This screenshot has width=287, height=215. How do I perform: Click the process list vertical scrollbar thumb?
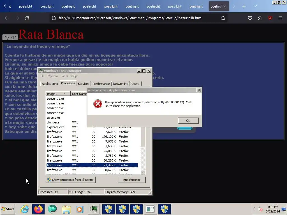pyautogui.click(x=143, y=137)
